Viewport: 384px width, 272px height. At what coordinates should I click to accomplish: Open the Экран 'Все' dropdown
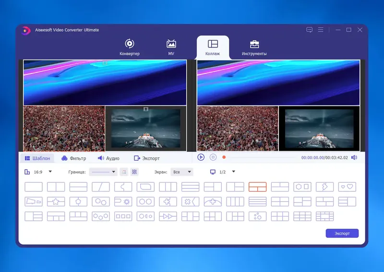tap(182, 172)
